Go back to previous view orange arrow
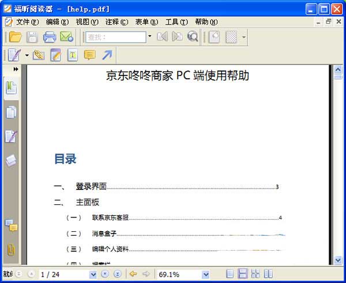 (133, 274)
